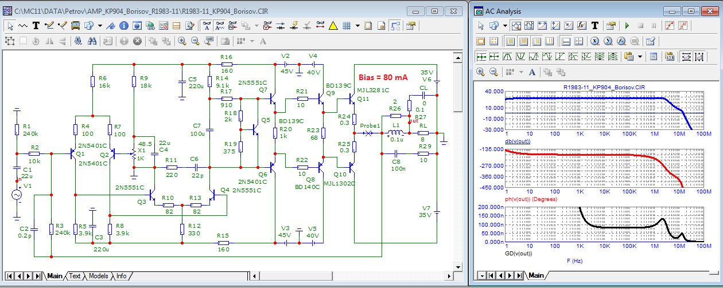Zoom out on the schematic

pos(195,41)
